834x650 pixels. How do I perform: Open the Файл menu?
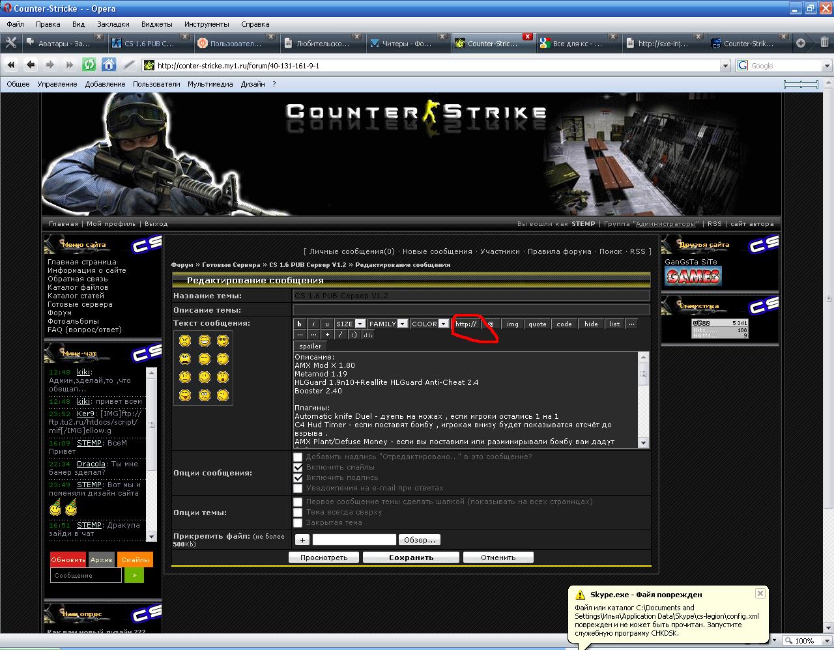coord(15,24)
